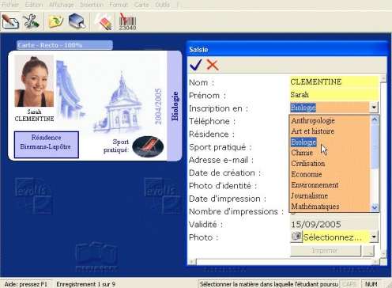
Task: Click the Imprimer button
Action: [x=326, y=251]
